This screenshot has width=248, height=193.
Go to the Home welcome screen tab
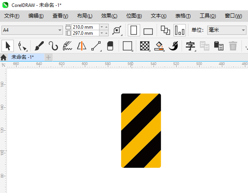coord(3,57)
